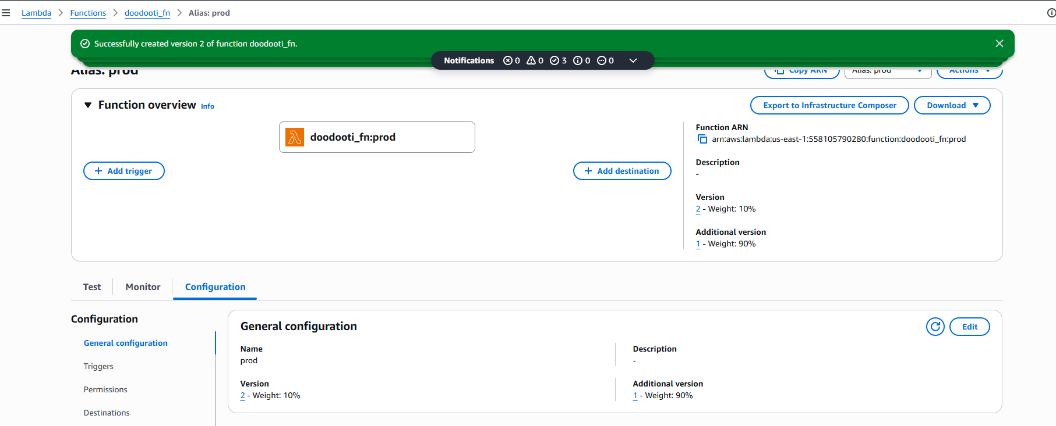The width and height of the screenshot is (1056, 426).
Task: Copy the Function ARN with copy icon
Action: [702, 139]
